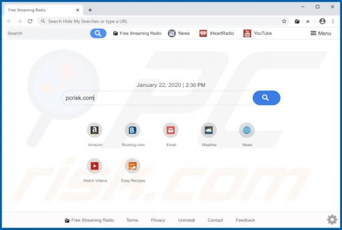This screenshot has height=230, width=342.
Task: Open Chrome three-dot menu
Action: tap(333, 21)
